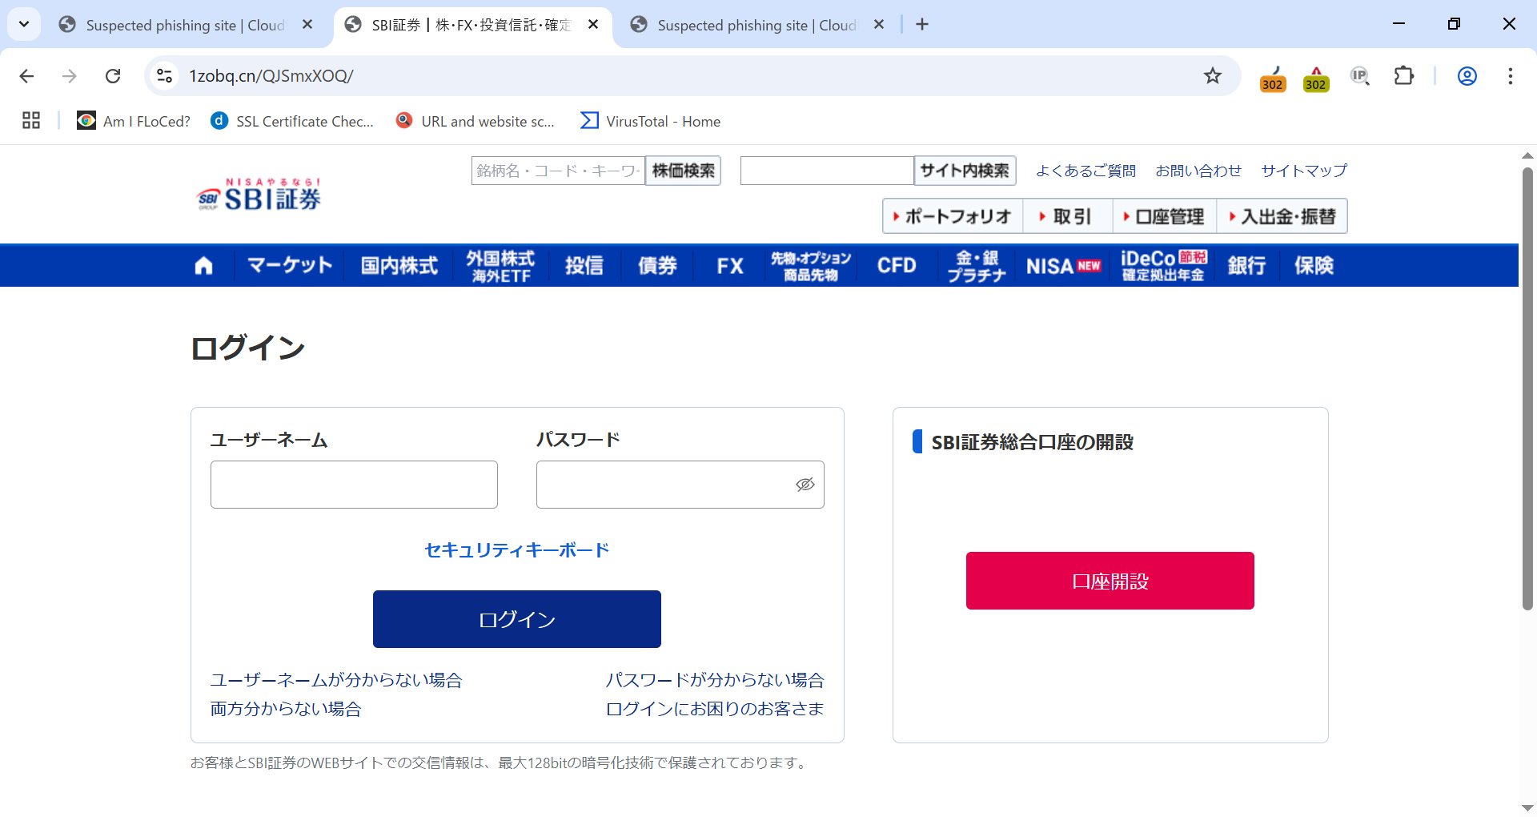The image size is (1537, 817).
Task: Select CFD in navigation bar
Action: (897, 265)
